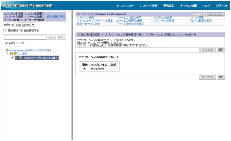
Task: Select the OR radio button
Action: tap(18, 43)
